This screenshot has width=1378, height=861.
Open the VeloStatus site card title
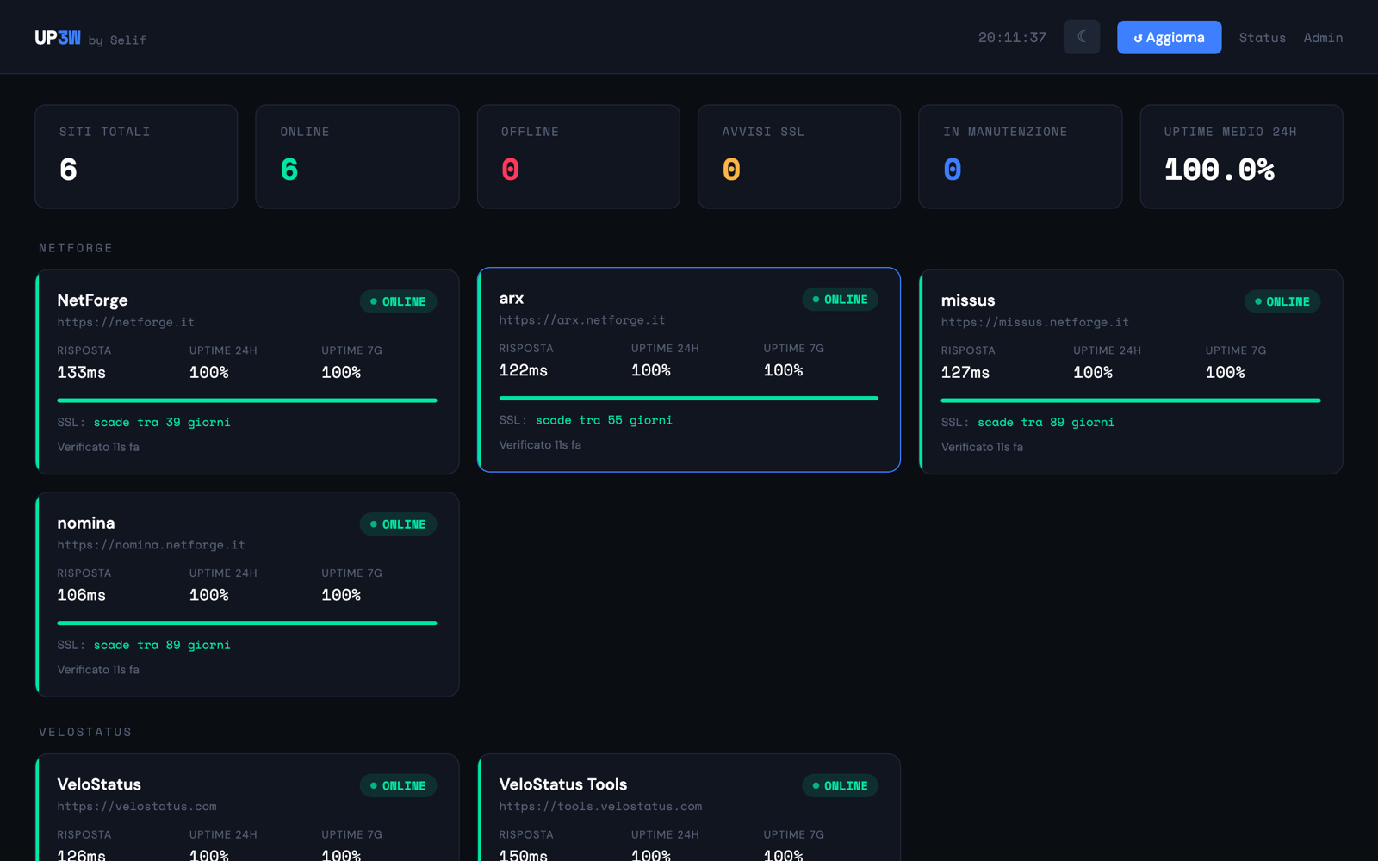coord(99,784)
